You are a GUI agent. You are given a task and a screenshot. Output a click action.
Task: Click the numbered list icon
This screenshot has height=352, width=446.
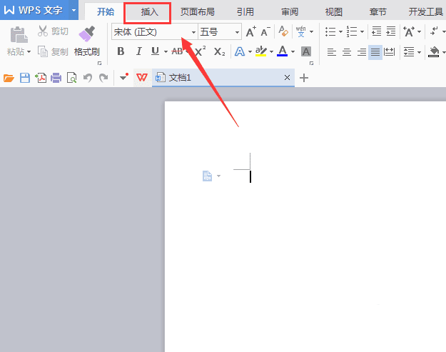click(x=352, y=31)
